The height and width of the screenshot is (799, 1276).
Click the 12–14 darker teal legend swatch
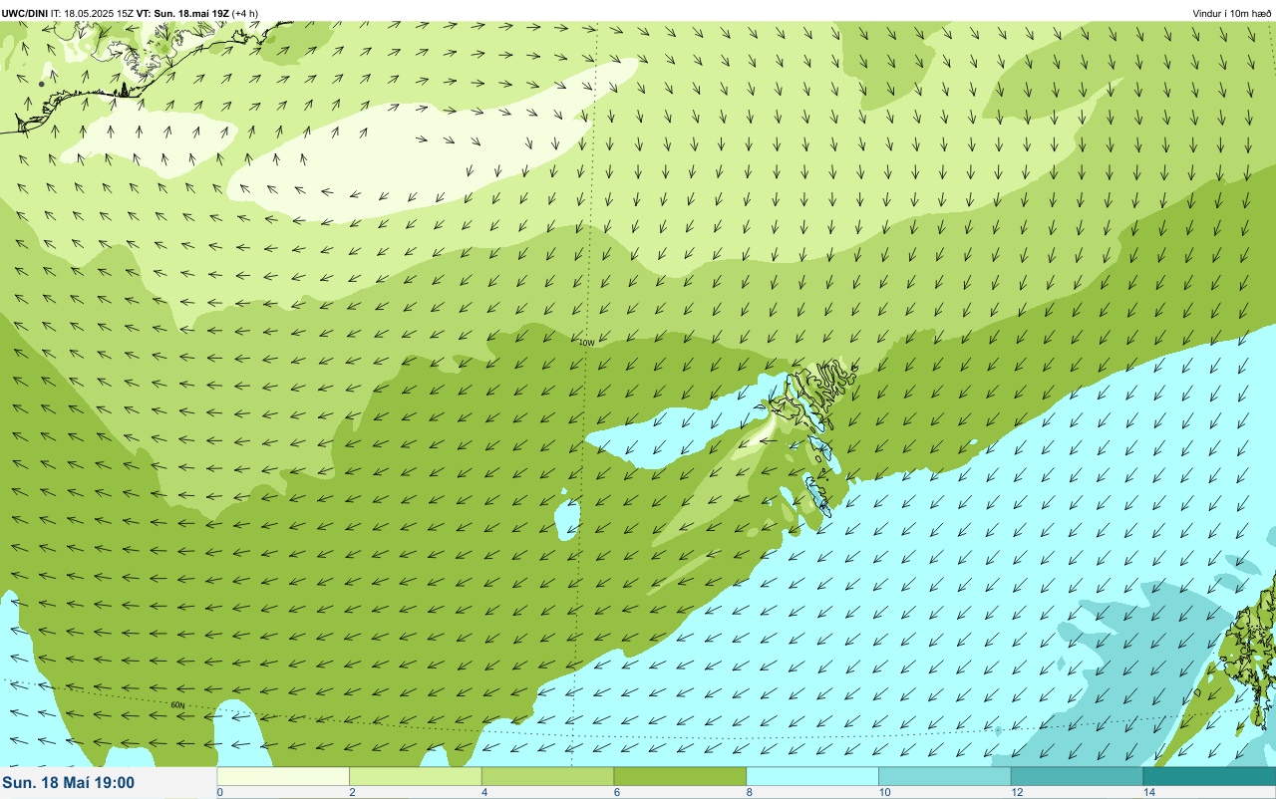[1077, 776]
